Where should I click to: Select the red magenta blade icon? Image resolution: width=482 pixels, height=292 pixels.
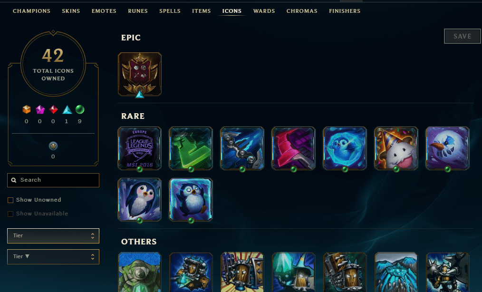coord(294,148)
